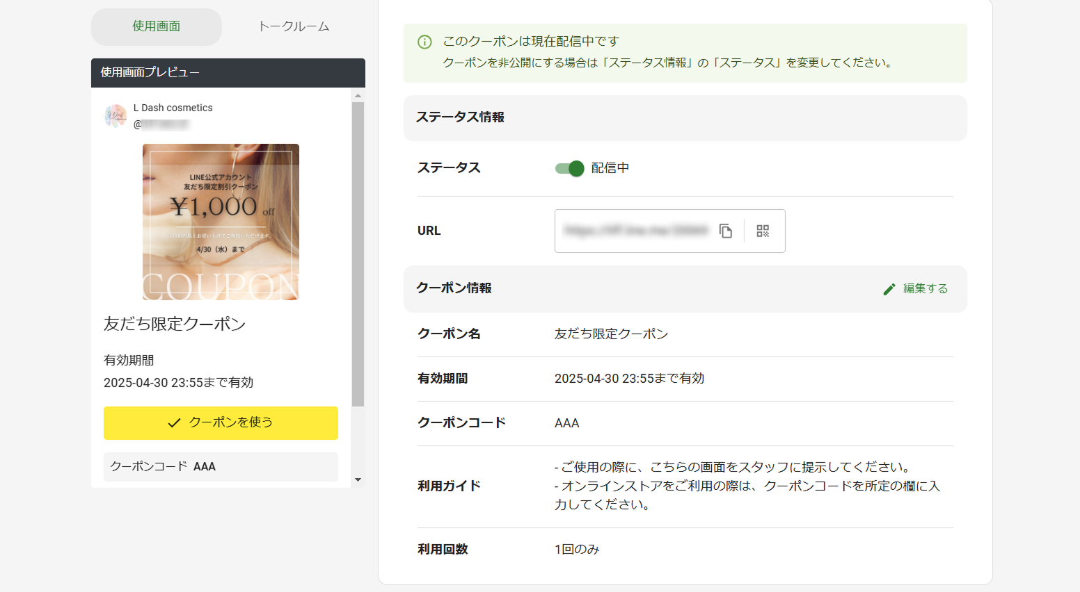This screenshot has width=1080, height=592.
Task: Click the 利用回数 row label
Action: (443, 550)
